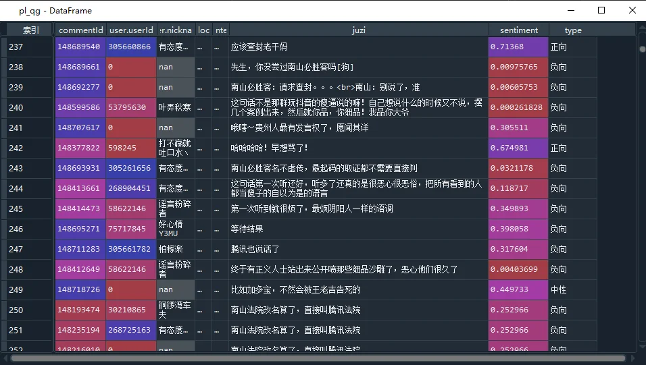646x365 pixels.
Task: Select type cell 中性 in row 249
Action: pos(573,289)
